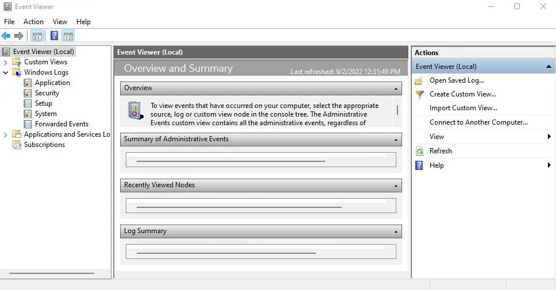Viewport: 556px width, 290px height.
Task: Click the Refresh action label
Action: coord(441,151)
